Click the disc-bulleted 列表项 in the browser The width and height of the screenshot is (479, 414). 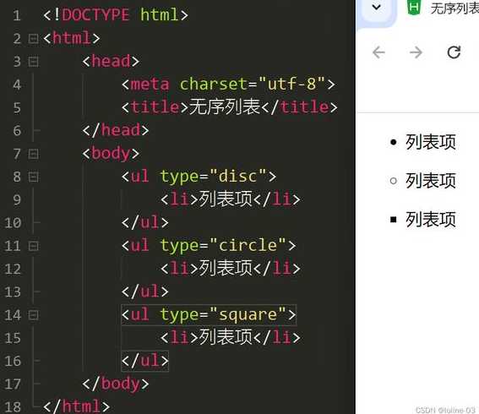pyautogui.click(x=431, y=142)
